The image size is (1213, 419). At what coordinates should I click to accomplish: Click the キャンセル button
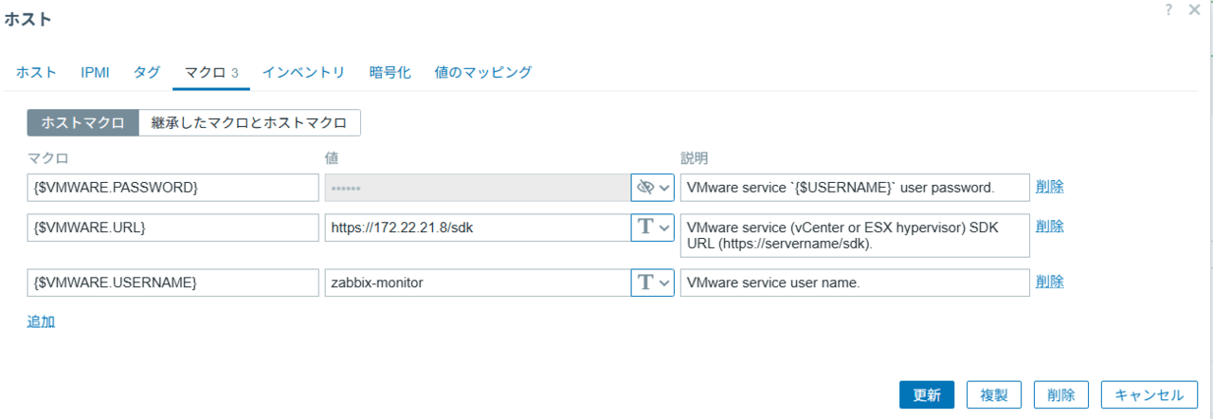(1149, 395)
